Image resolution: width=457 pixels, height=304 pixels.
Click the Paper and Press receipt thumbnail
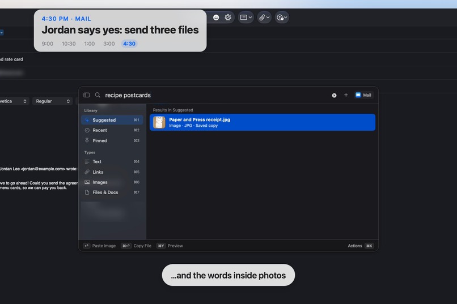tap(159, 122)
